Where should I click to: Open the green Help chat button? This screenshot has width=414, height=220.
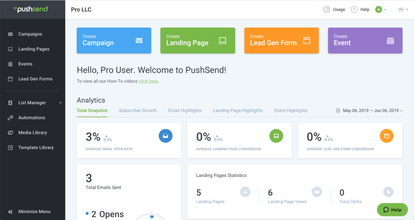[x=392, y=210]
